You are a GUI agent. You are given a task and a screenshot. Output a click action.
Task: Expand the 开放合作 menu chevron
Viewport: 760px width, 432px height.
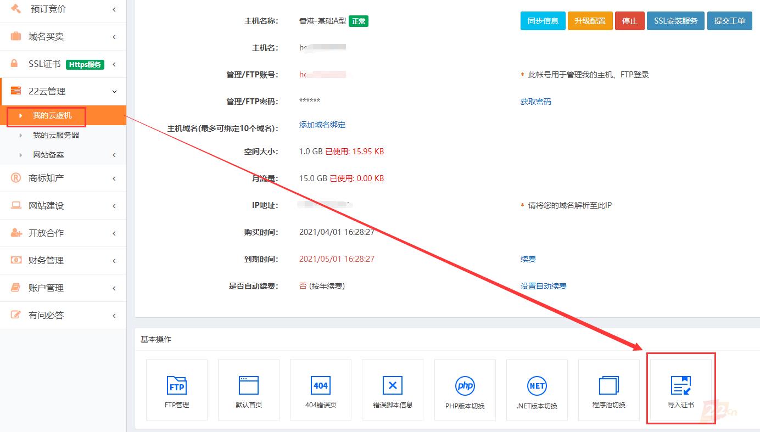[114, 233]
